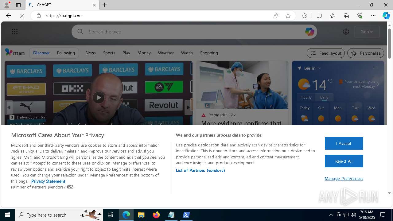The height and width of the screenshot is (221, 393).
Task: Open PowerShell from the taskbar
Action: coord(186,215)
